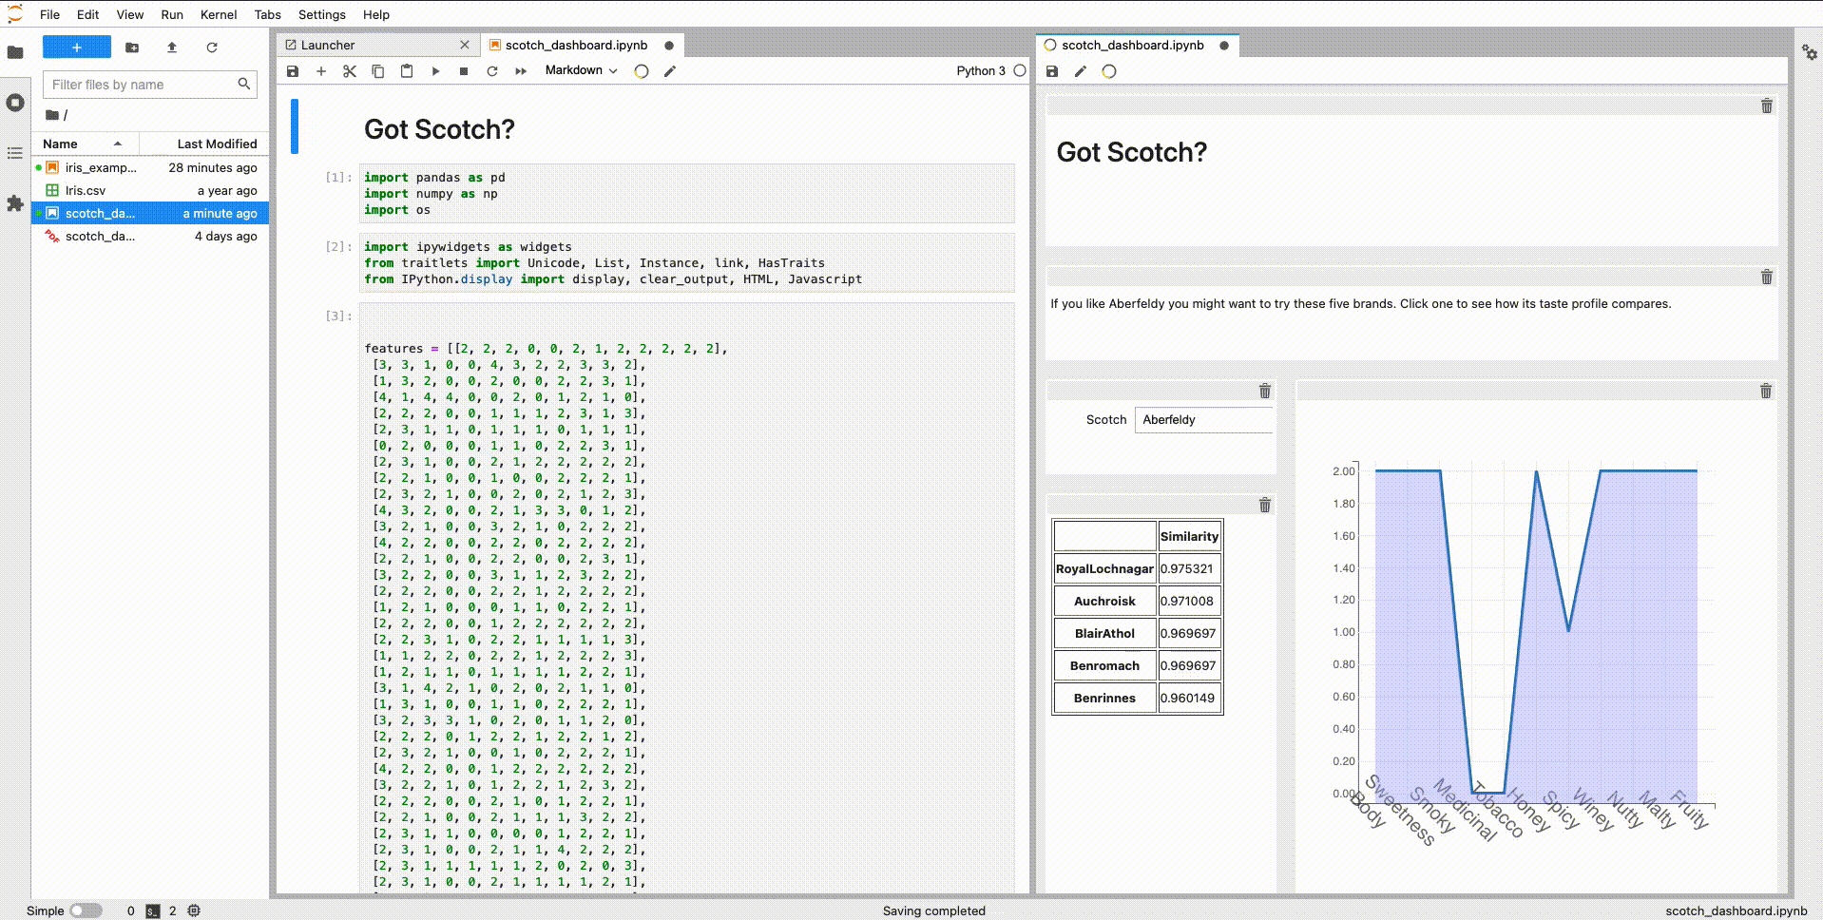Click the upload files arrow icon
The image size is (1823, 920).
[172, 47]
